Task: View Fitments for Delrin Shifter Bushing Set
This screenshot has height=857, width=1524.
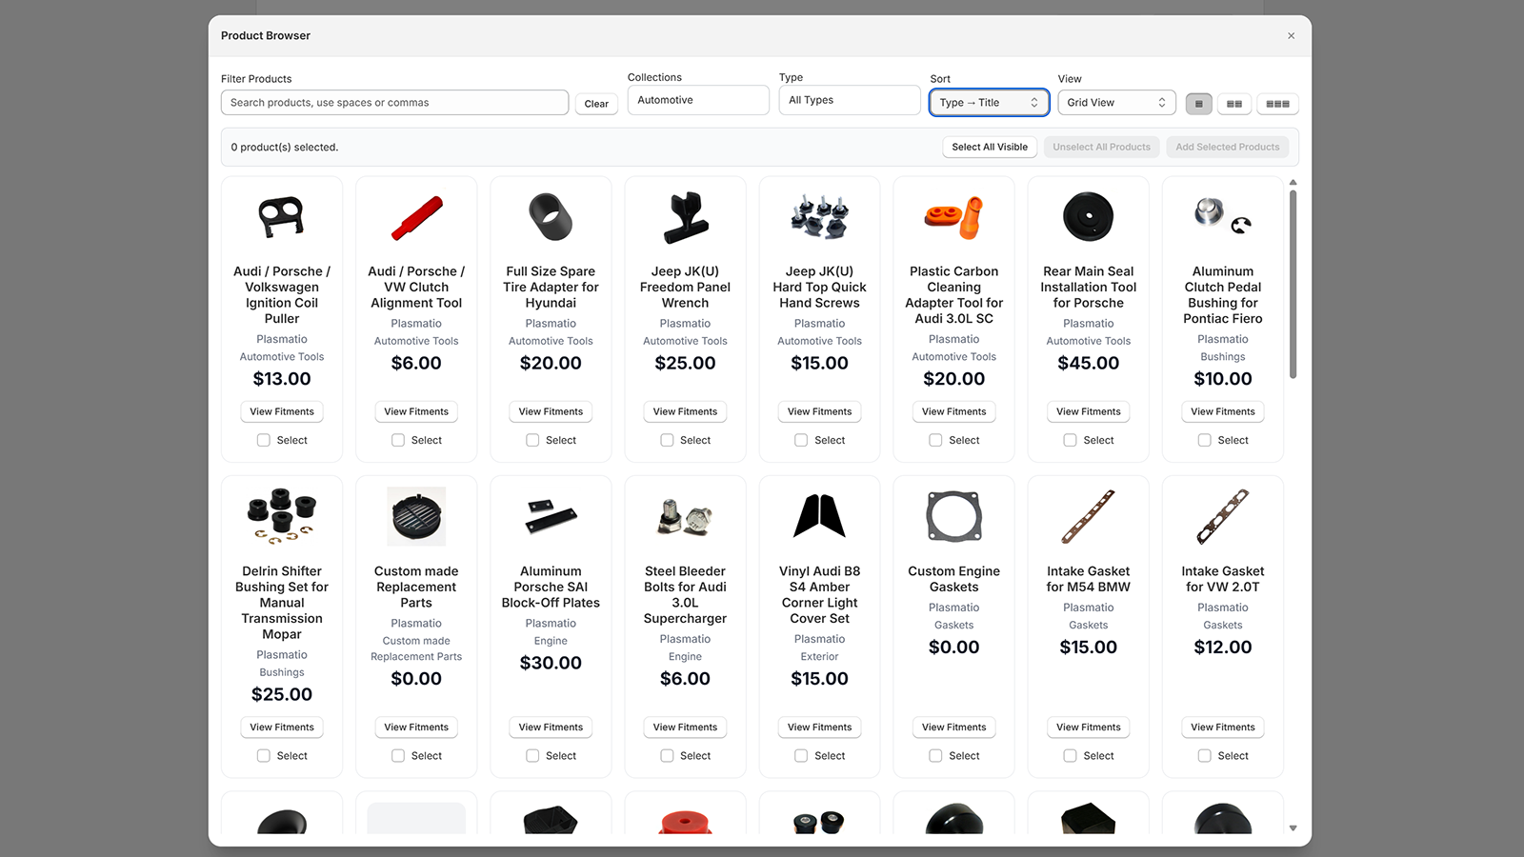Action: 282,727
